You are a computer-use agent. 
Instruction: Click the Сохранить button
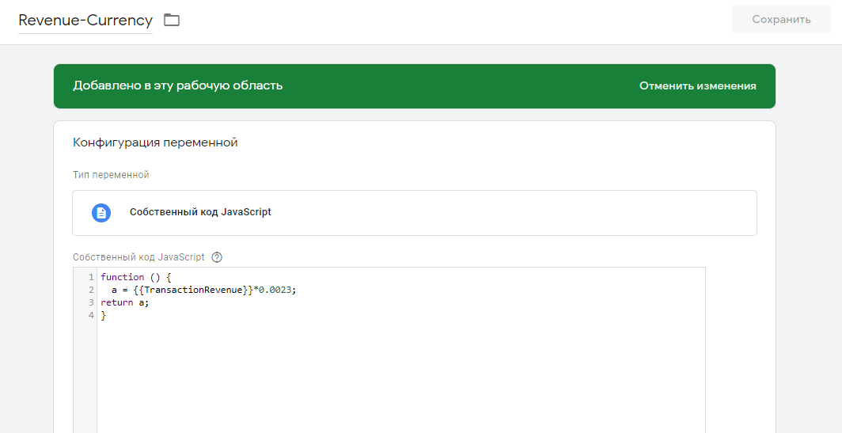(781, 19)
